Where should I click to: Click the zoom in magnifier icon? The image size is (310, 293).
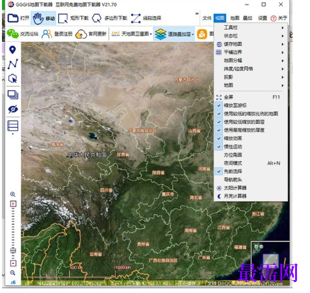[x=13, y=194]
